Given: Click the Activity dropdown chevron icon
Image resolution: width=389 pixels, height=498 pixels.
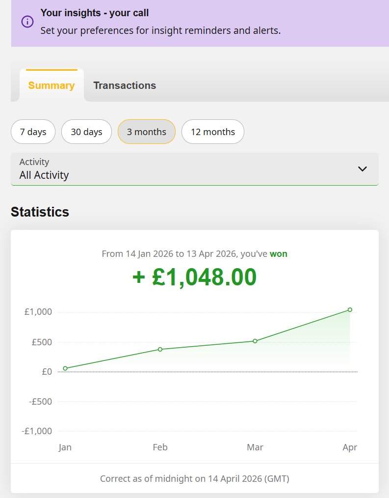Looking at the screenshot, I should (x=363, y=168).
